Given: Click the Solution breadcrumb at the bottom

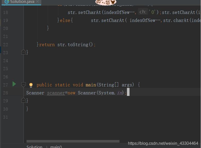Looking at the screenshot, I should pos(34,146).
